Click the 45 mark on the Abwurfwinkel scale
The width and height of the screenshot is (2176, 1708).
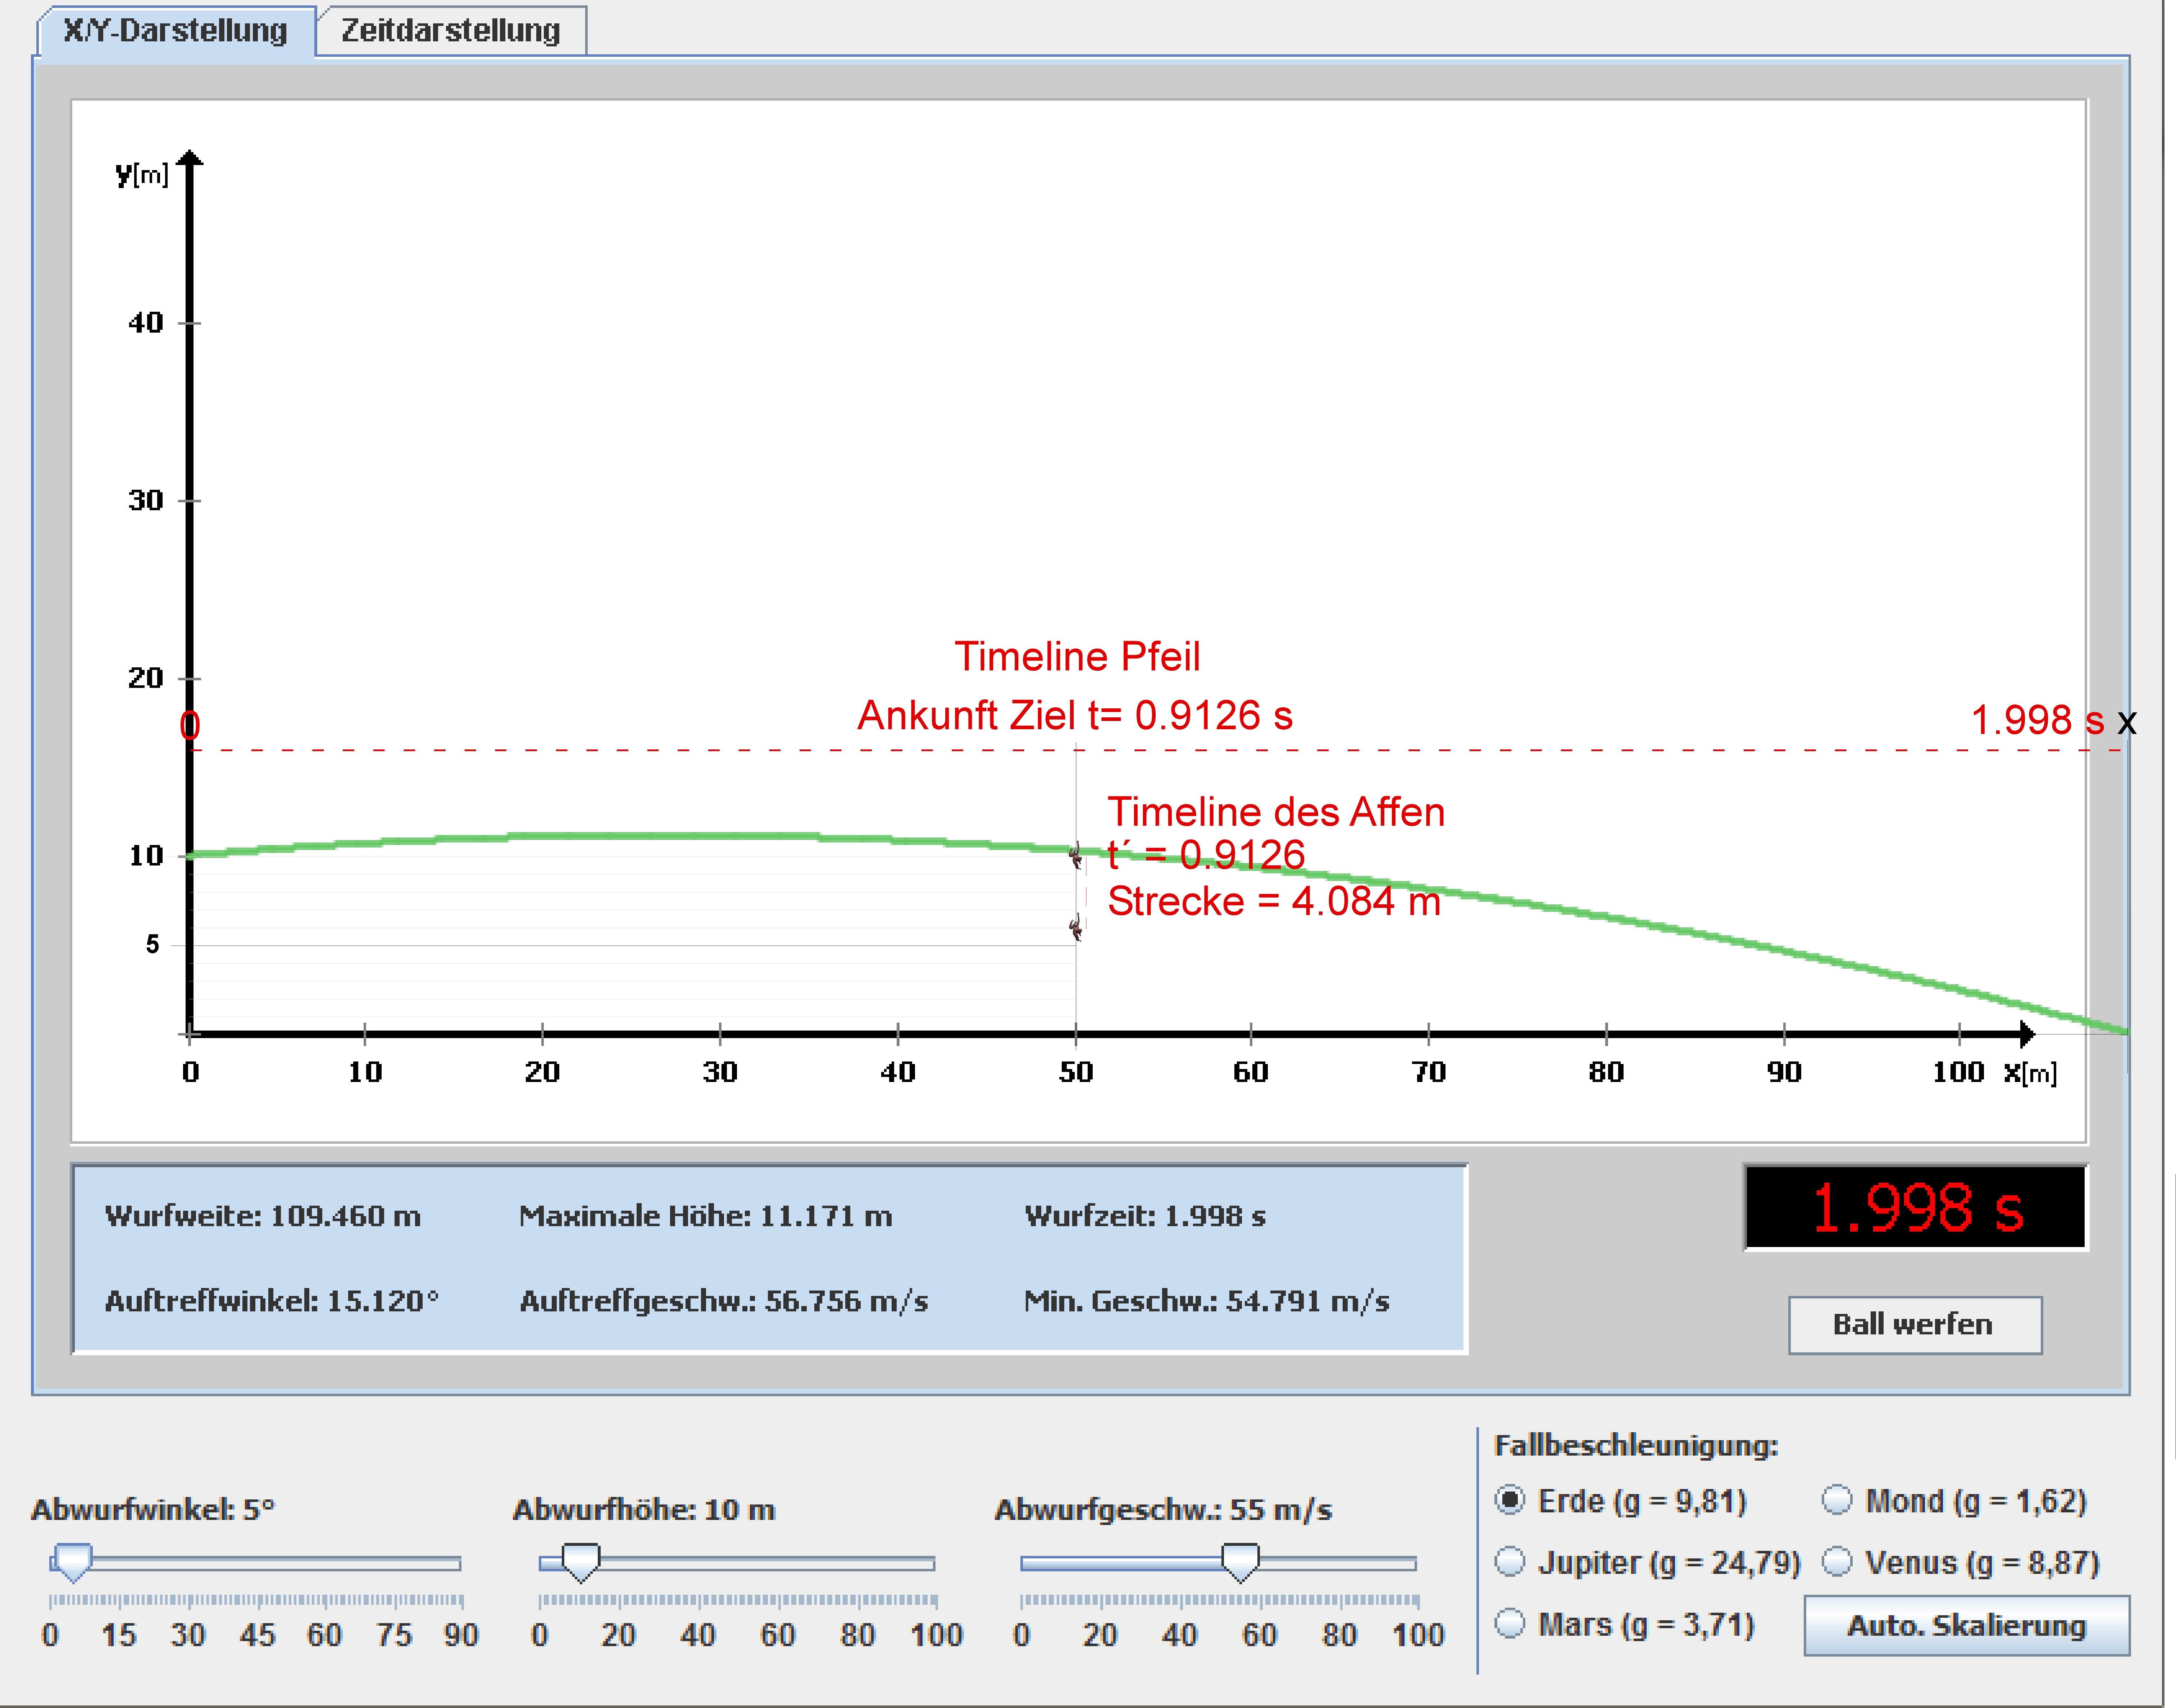[x=257, y=1636]
